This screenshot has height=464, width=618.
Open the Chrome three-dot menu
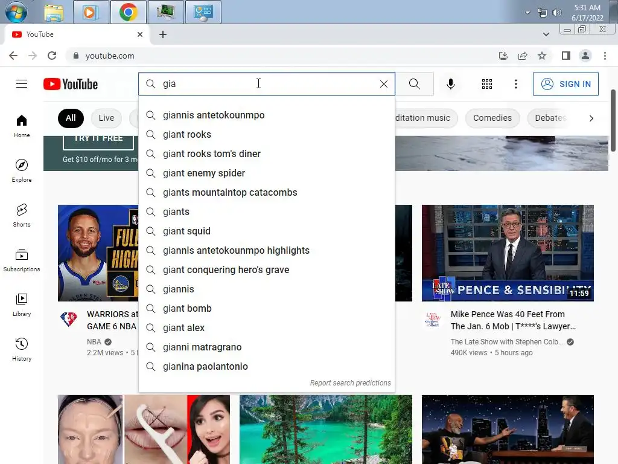[605, 56]
